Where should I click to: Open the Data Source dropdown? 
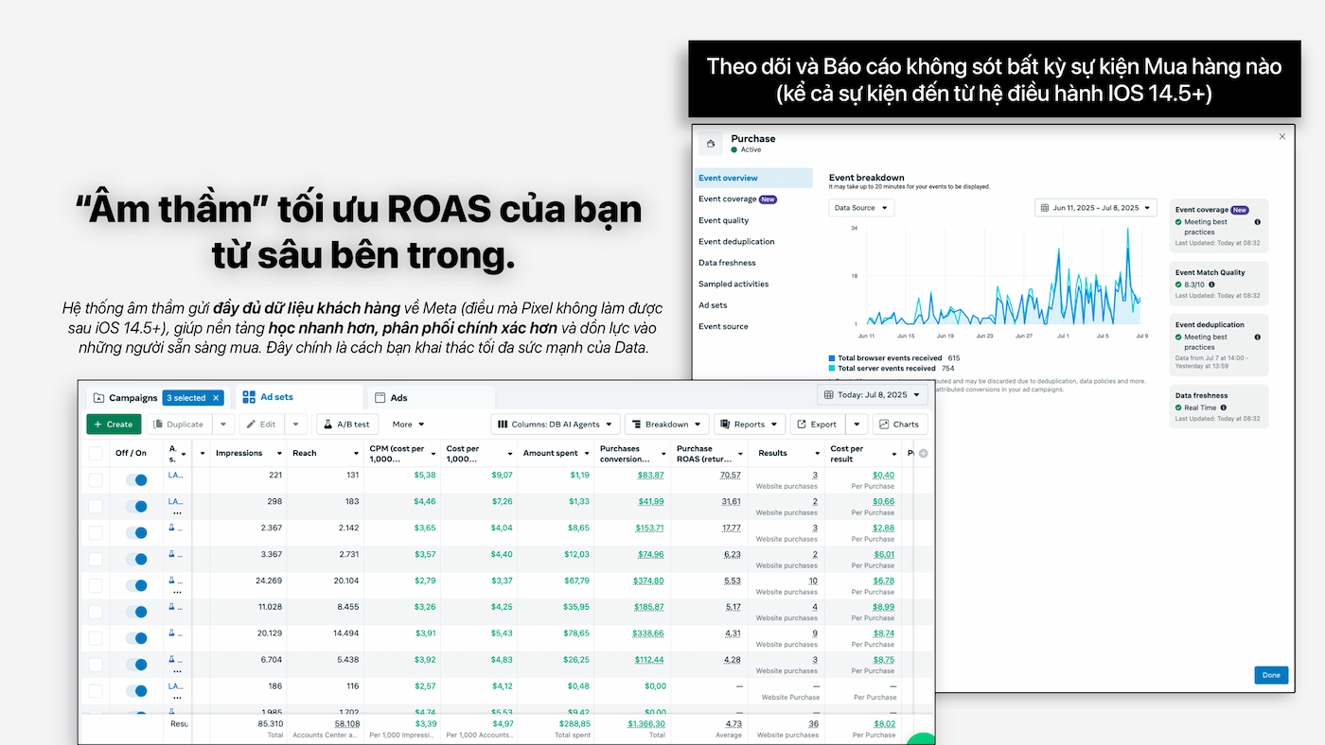pyautogui.click(x=860, y=208)
